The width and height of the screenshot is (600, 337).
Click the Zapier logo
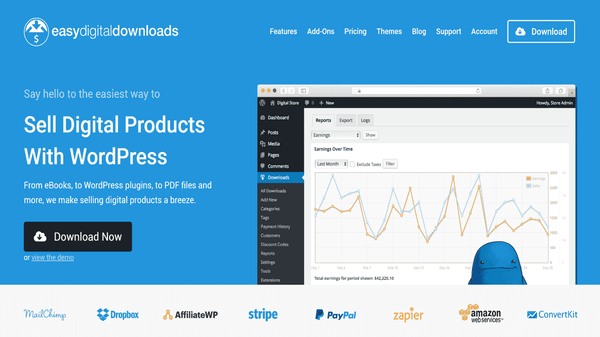pyautogui.click(x=408, y=315)
